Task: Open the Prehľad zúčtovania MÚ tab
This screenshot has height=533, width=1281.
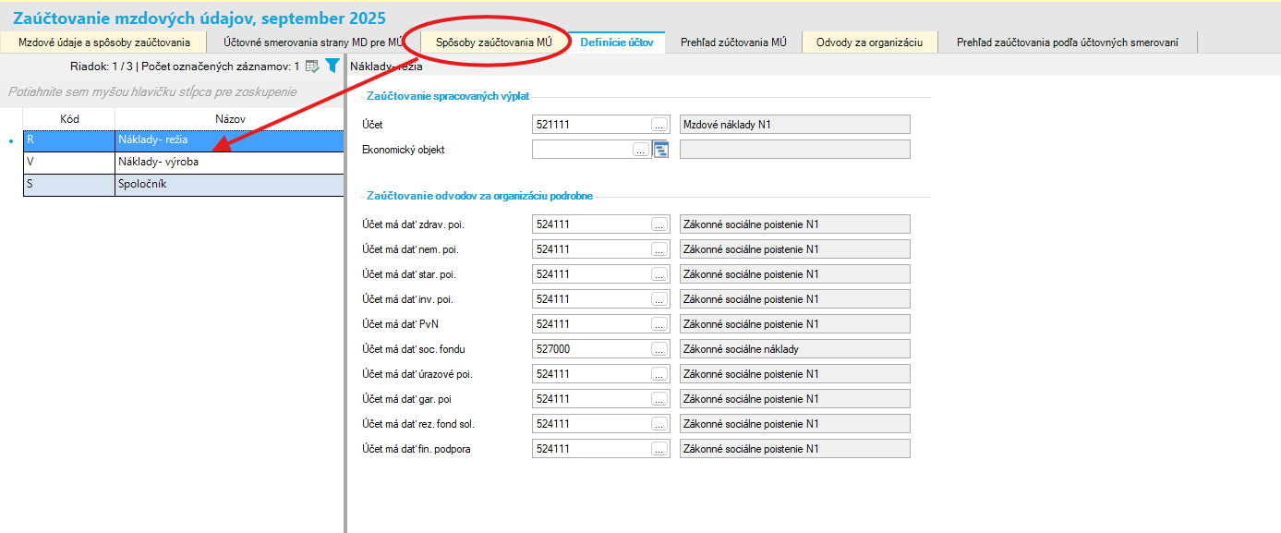Action: [733, 42]
